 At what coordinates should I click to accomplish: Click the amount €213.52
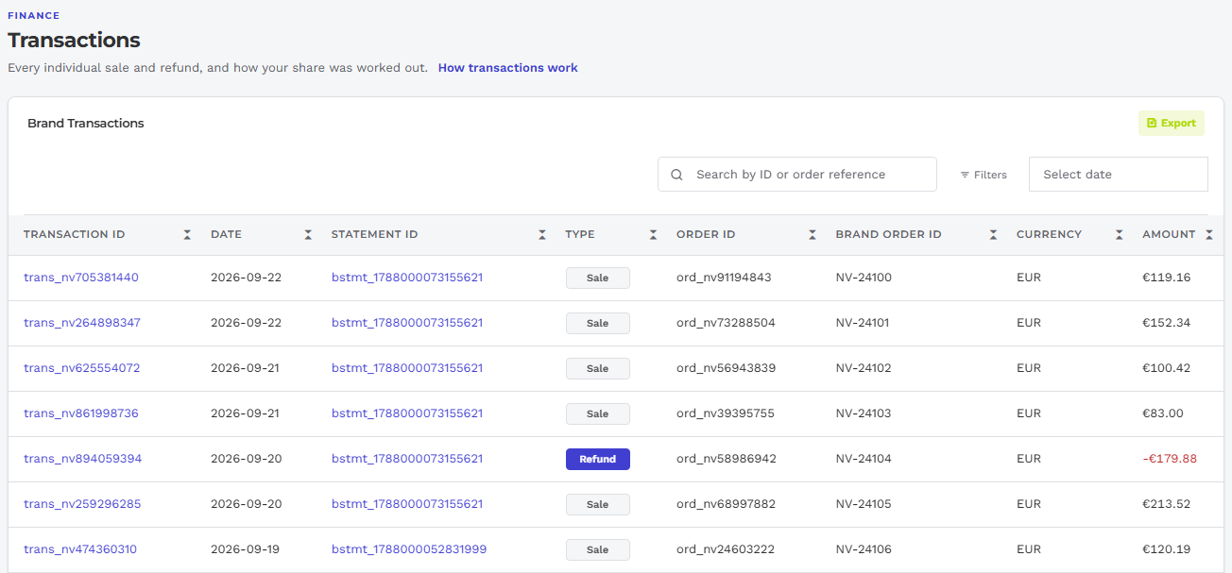pos(1166,504)
